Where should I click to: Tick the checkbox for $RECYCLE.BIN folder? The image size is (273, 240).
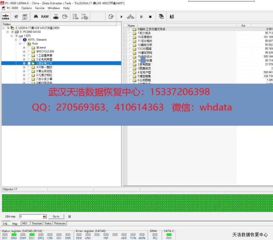pos(29,52)
